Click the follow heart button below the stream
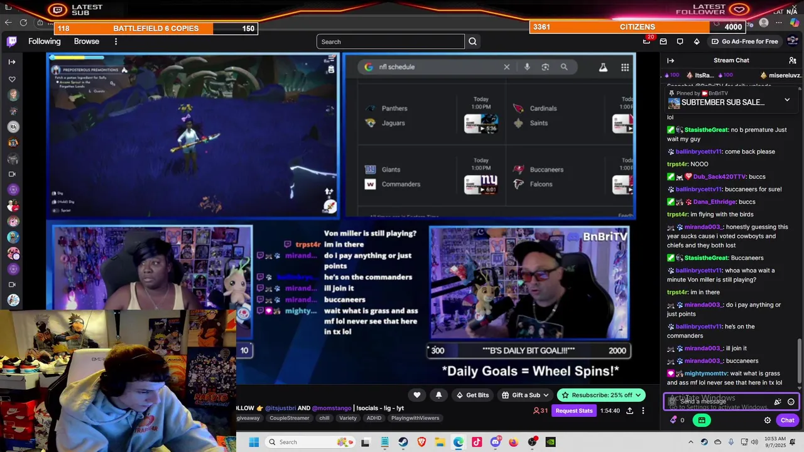The height and width of the screenshot is (452, 804). point(416,395)
